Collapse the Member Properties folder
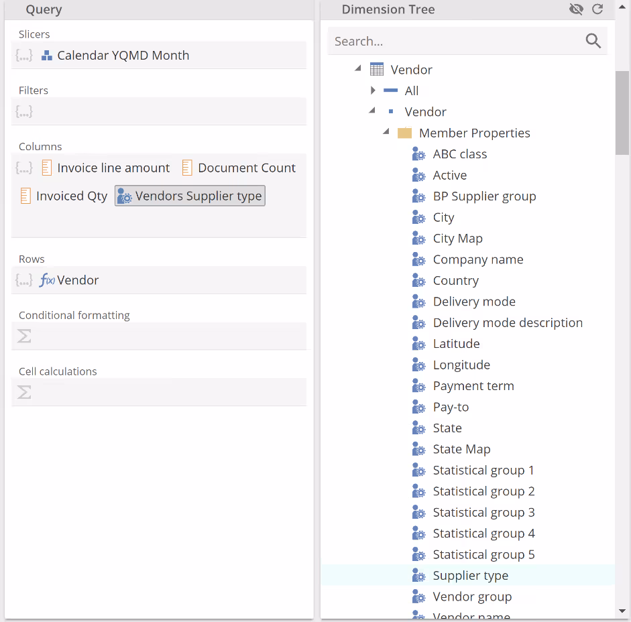631x622 pixels. [386, 132]
